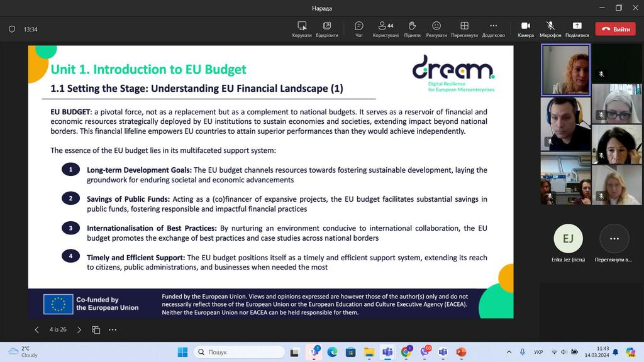Click the Windows taskbar search field Пошук

point(240,352)
